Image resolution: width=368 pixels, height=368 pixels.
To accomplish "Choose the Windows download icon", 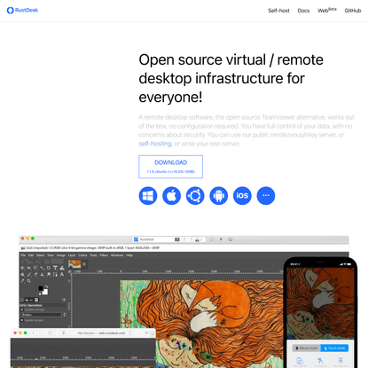I will click(x=148, y=196).
